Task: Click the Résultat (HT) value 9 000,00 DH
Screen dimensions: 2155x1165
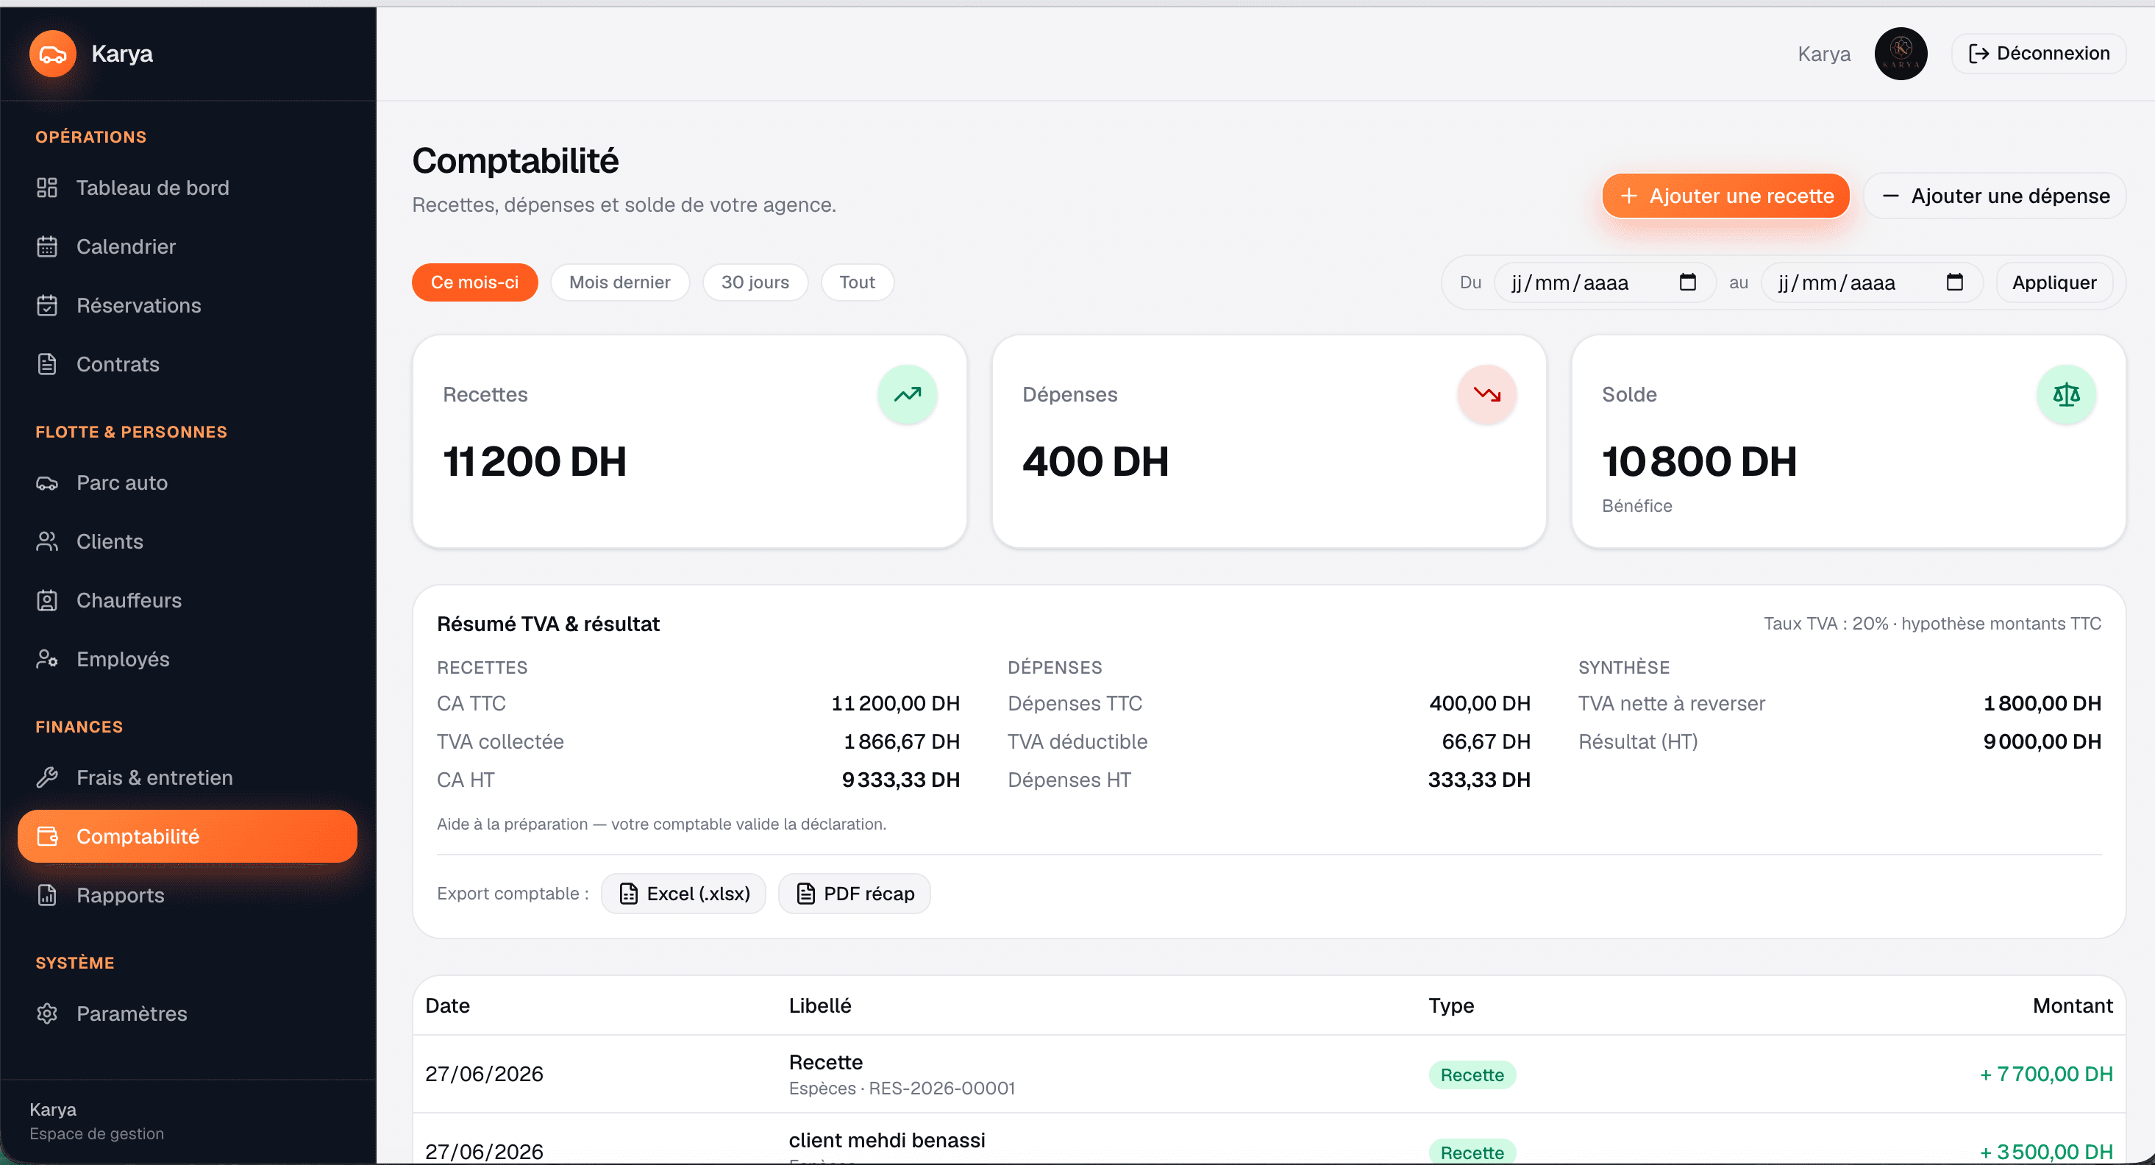Action: pos(2042,743)
